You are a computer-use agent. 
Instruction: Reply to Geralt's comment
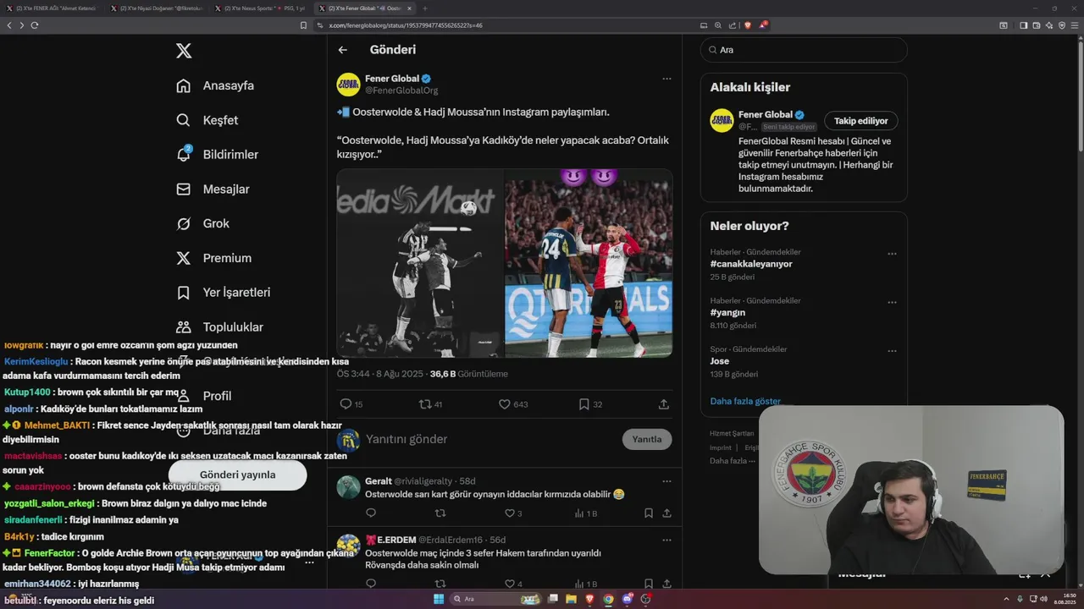click(x=371, y=513)
